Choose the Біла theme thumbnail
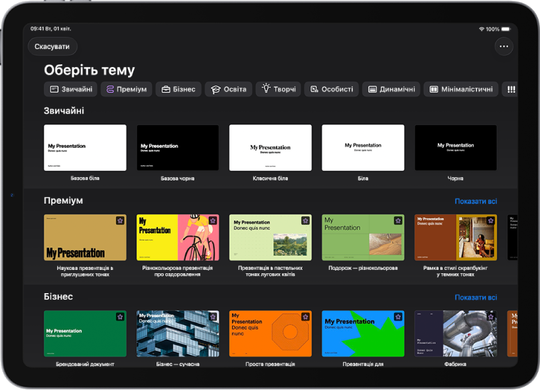 (x=363, y=148)
